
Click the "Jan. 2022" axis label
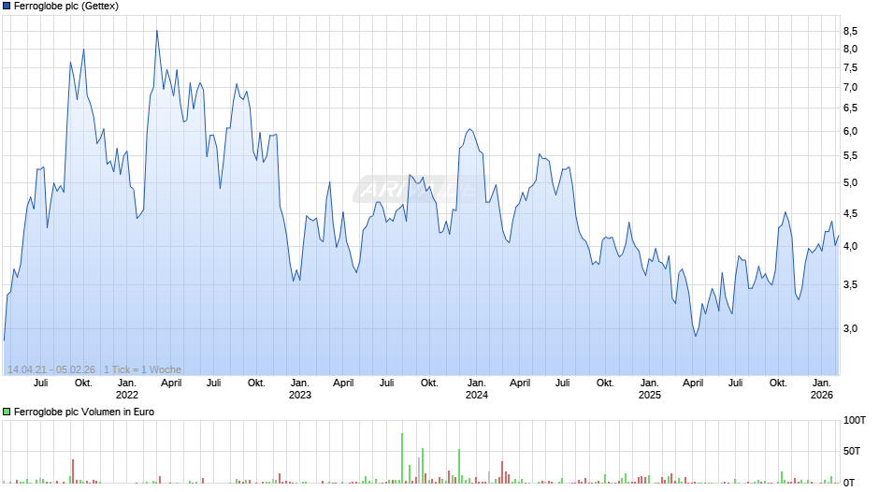pyautogui.click(x=127, y=389)
